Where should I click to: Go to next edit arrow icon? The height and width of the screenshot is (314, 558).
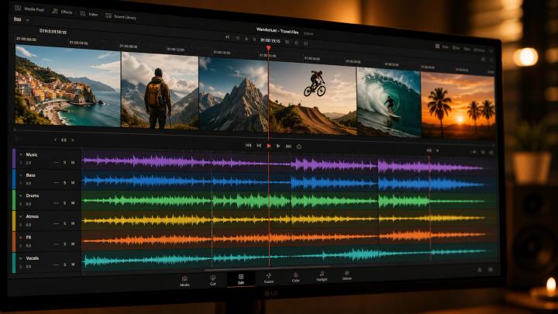pos(73,140)
